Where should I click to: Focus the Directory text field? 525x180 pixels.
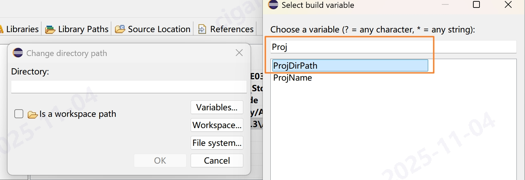coord(129,87)
